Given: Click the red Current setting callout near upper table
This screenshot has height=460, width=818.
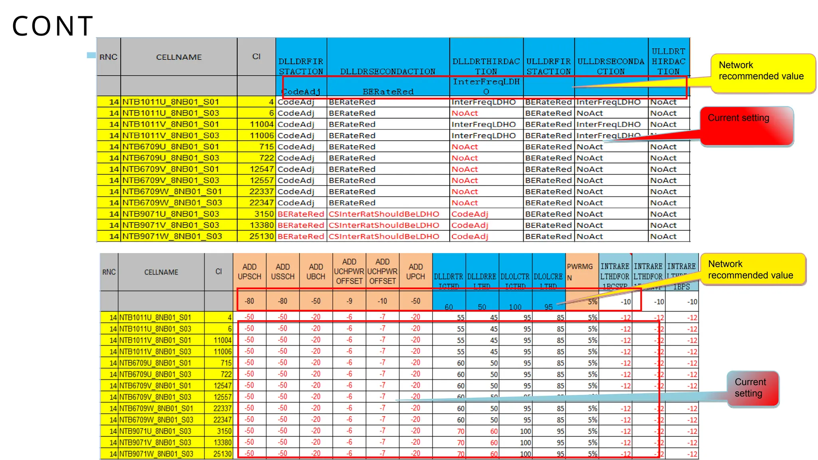Looking at the screenshot, I should [747, 126].
